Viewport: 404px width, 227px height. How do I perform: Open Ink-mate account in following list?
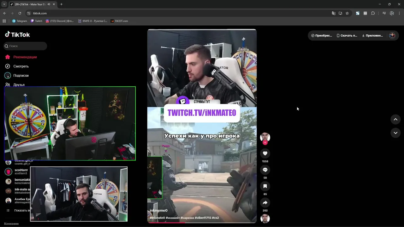point(18,191)
